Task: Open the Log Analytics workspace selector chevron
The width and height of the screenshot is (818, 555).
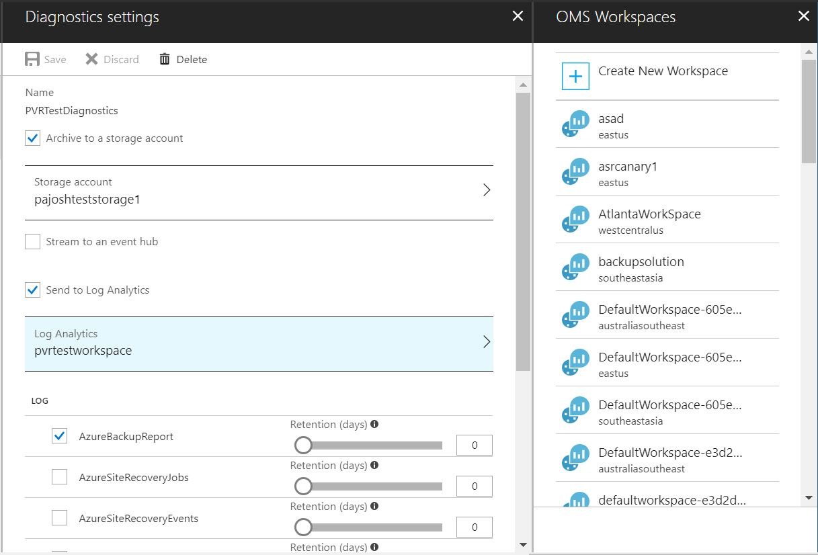Action: click(x=486, y=341)
